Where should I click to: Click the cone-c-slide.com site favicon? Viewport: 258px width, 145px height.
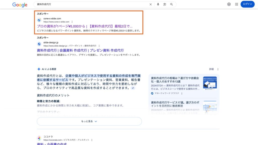pyautogui.click(x=39, y=20)
